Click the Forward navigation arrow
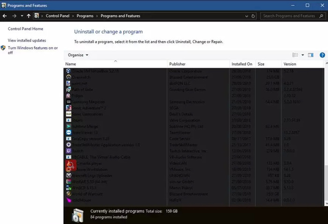 click(14, 16)
